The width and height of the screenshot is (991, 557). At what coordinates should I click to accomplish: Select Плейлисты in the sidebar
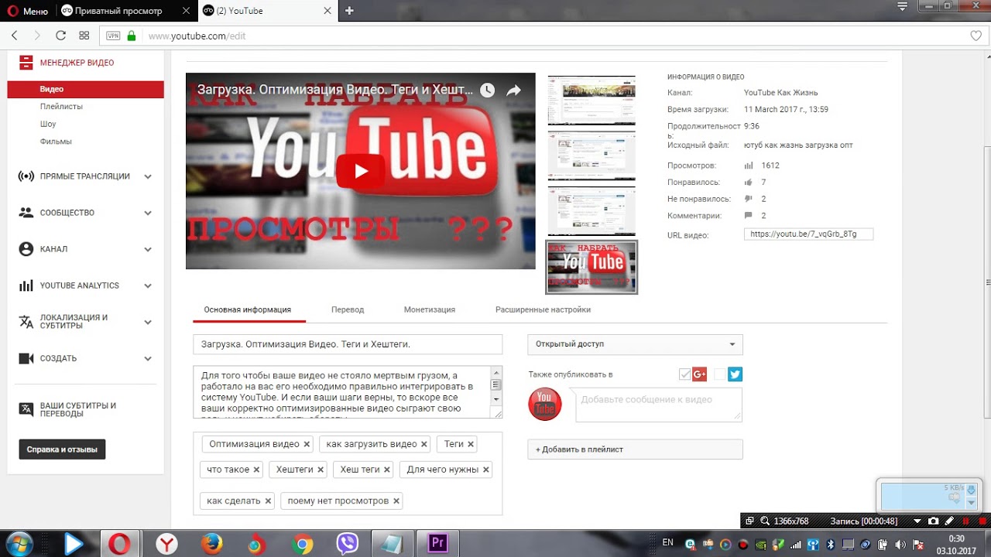pos(61,107)
